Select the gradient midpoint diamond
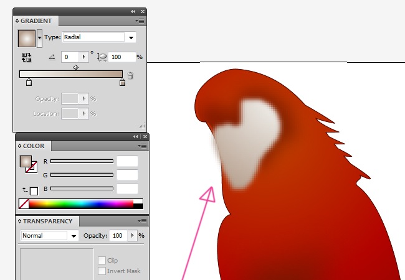 point(75,68)
